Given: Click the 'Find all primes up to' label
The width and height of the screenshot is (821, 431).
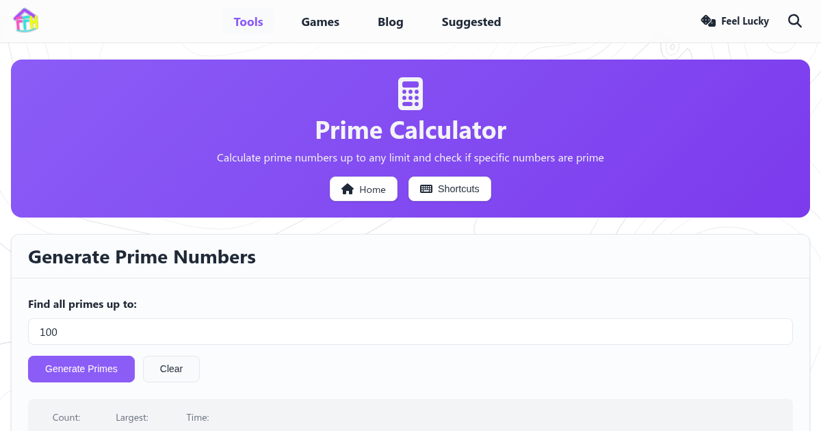Looking at the screenshot, I should point(82,304).
